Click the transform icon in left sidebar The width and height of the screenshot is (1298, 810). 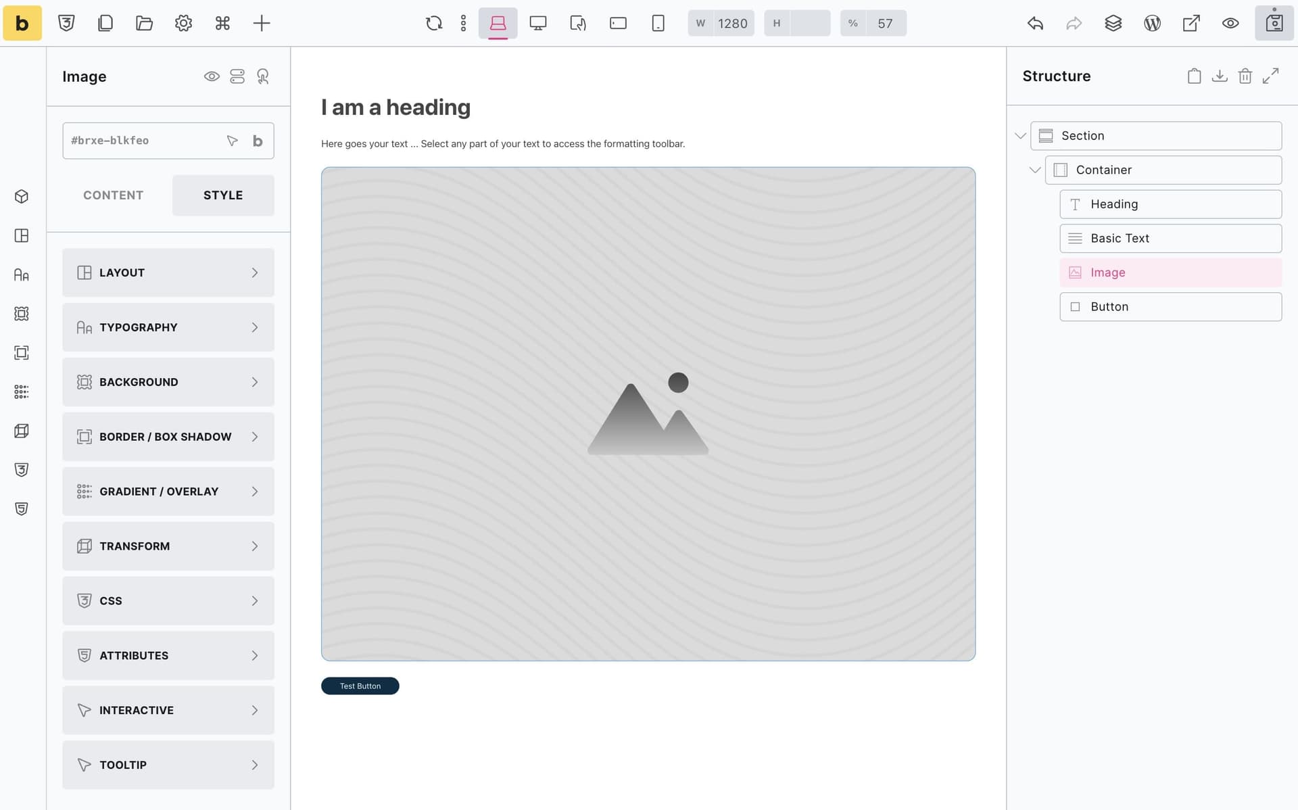click(x=22, y=431)
